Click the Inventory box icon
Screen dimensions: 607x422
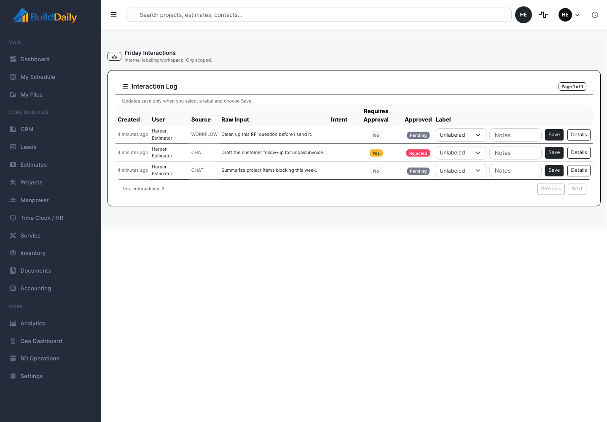[13, 253]
